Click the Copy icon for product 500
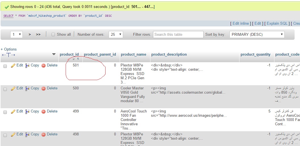This screenshot has height=146, width=300. coord(27,89)
